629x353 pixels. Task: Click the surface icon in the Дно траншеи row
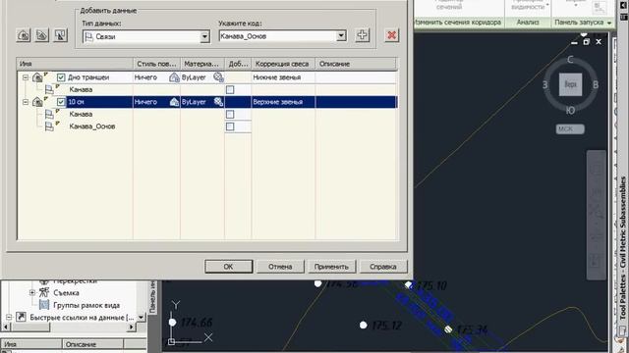point(37,77)
